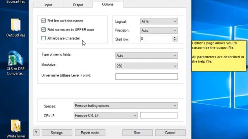Click the Start row number field
248x139 pixels.
click(x=157, y=39)
